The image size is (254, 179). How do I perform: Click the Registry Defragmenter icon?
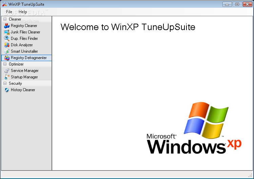pyautogui.click(x=7, y=58)
